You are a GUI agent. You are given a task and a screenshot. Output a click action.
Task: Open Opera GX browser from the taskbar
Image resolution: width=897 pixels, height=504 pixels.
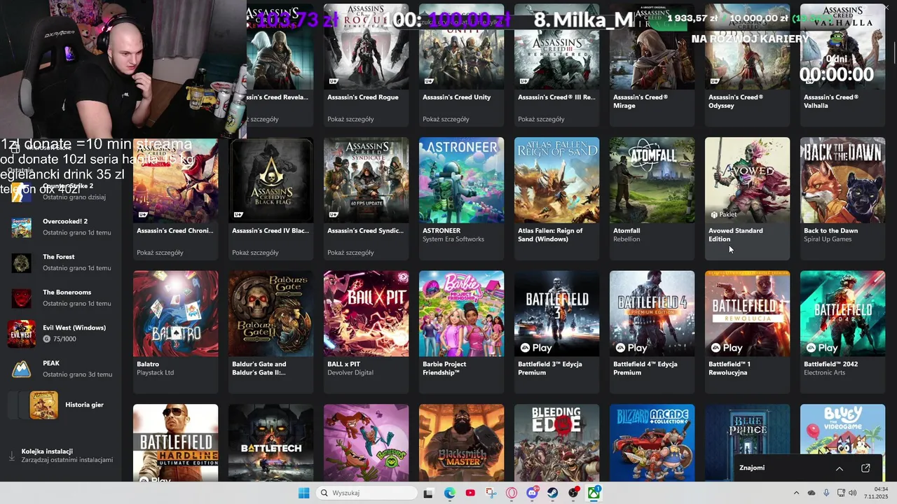pos(512,493)
